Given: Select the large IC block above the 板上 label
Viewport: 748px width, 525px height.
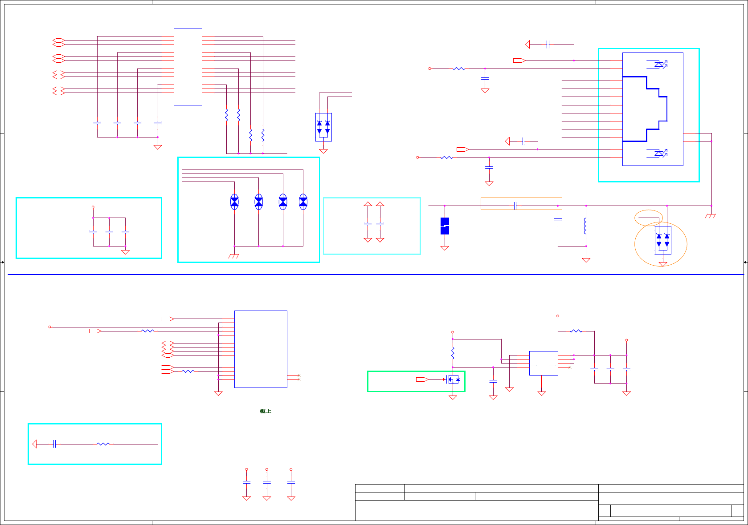Looking at the screenshot, I should [261, 349].
